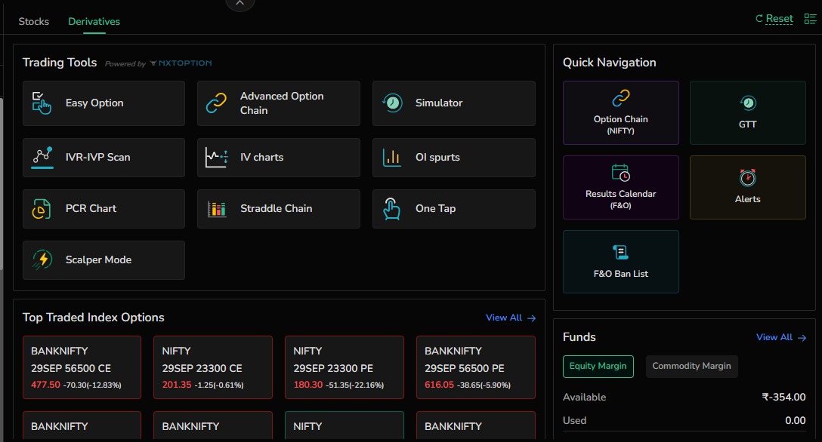Click the -51.35(-22.16%) change text

pos(355,385)
